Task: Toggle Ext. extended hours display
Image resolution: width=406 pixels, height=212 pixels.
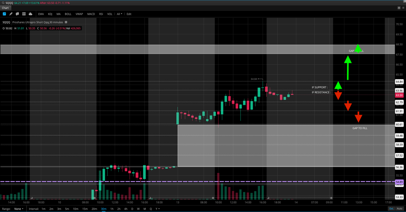Action: pos(391,209)
